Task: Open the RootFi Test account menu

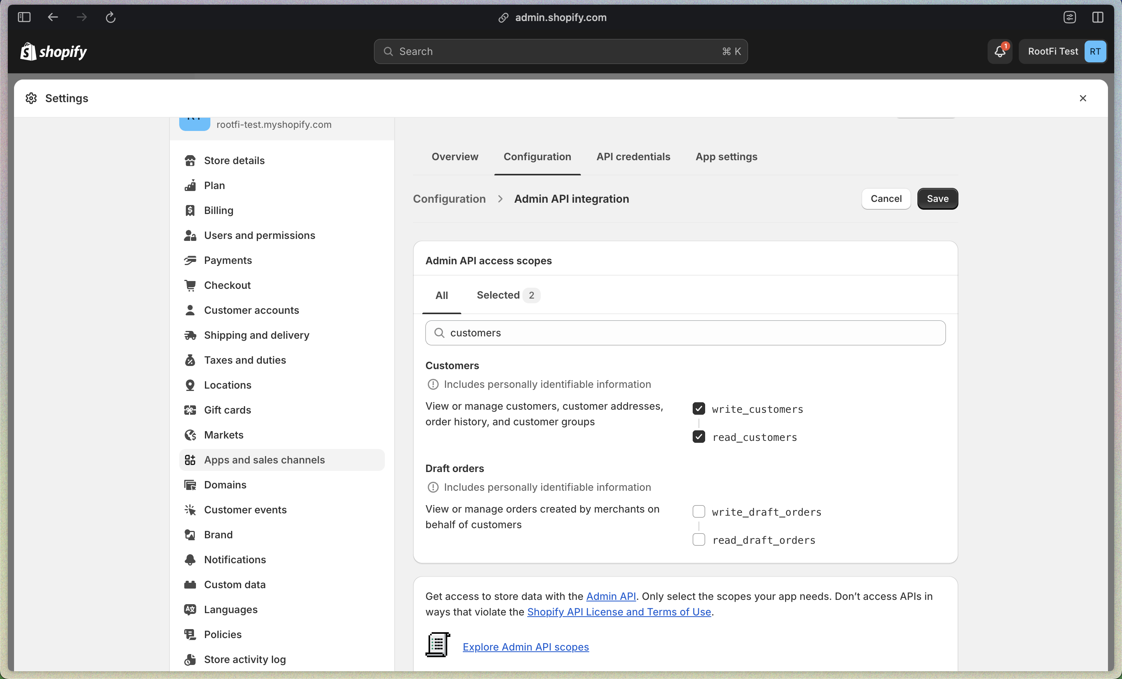Action: [x=1062, y=51]
